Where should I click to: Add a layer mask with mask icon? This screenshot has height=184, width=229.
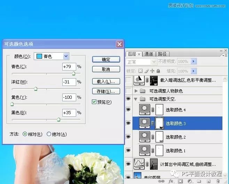coord(180,181)
